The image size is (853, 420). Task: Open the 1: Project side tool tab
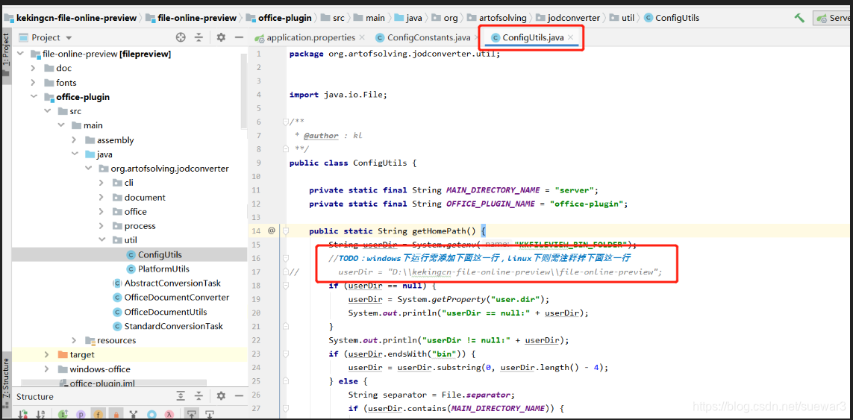(x=6, y=54)
